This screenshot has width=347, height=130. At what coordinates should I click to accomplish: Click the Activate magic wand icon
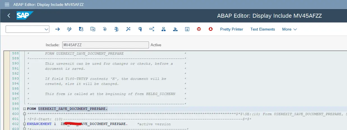click(128, 29)
